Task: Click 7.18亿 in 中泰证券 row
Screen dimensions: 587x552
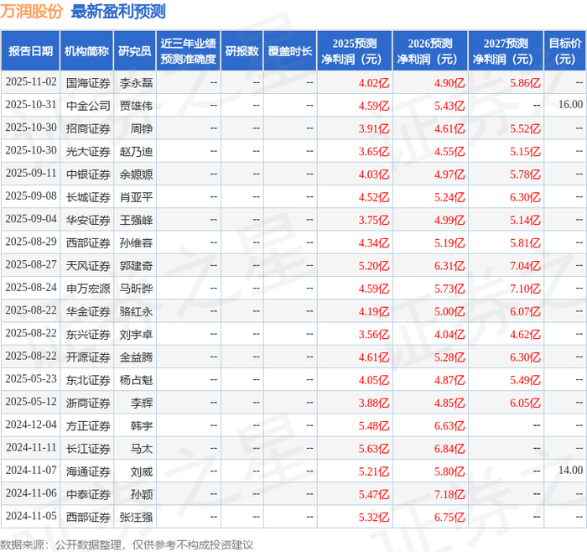Action: coord(449,494)
